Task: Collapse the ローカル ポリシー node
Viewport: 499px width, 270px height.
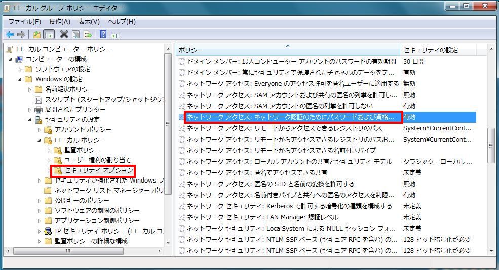Action: pos(39,140)
